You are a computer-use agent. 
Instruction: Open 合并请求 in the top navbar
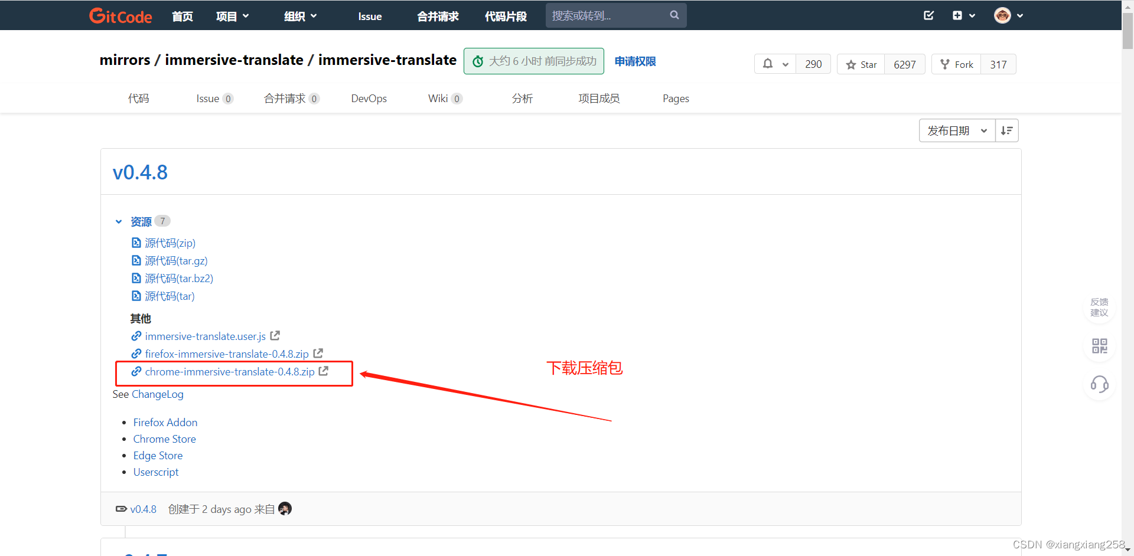point(438,16)
